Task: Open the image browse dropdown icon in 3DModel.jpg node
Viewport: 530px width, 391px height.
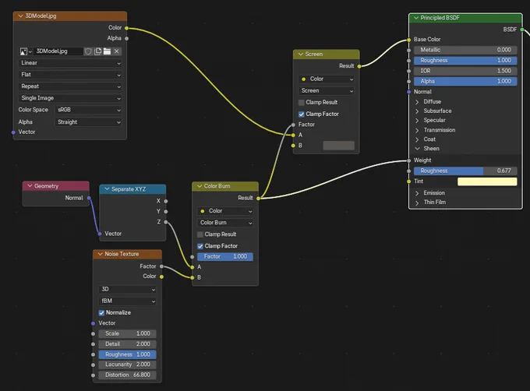Action: [26, 51]
